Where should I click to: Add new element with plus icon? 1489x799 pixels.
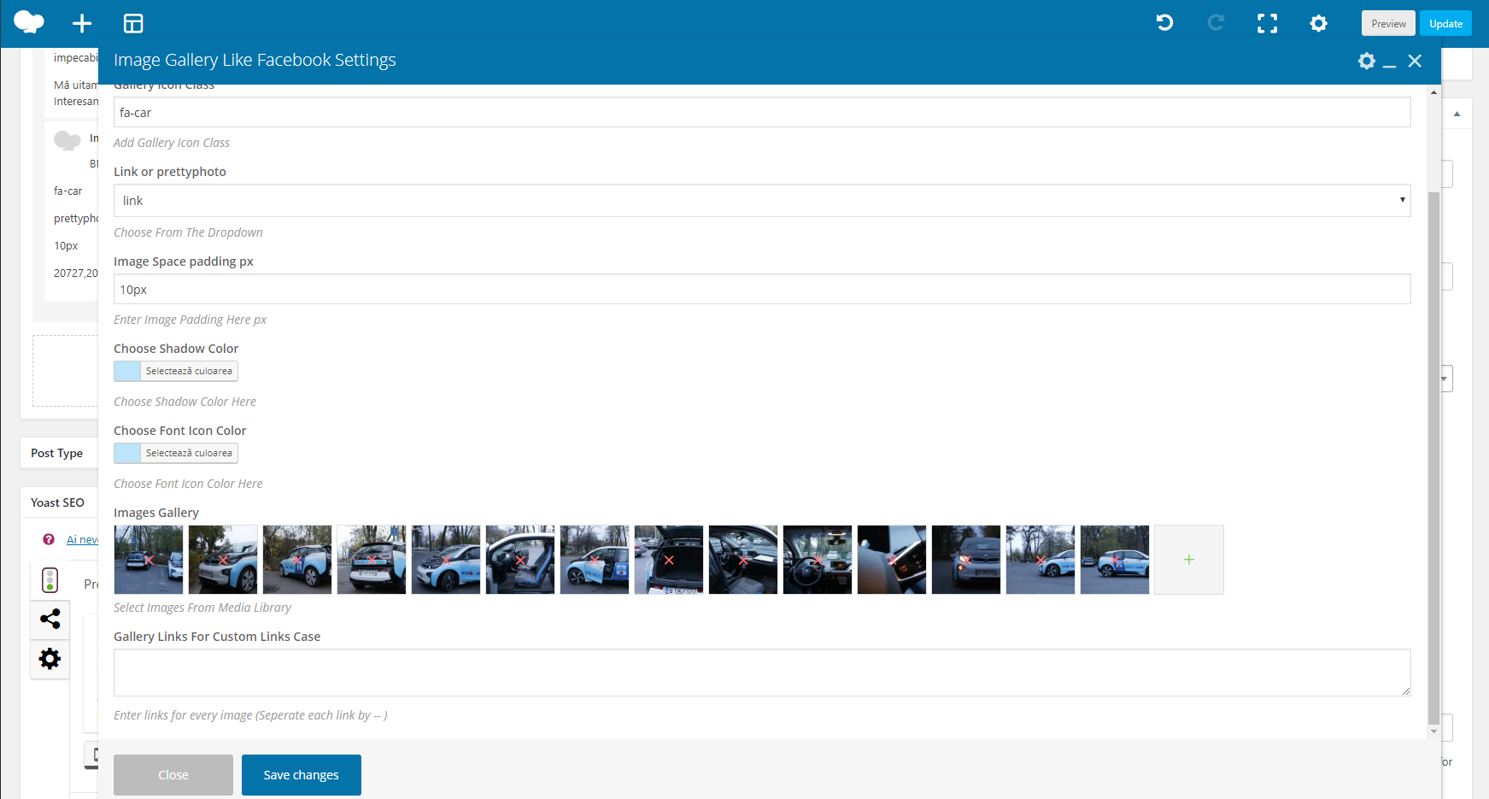tap(82, 24)
